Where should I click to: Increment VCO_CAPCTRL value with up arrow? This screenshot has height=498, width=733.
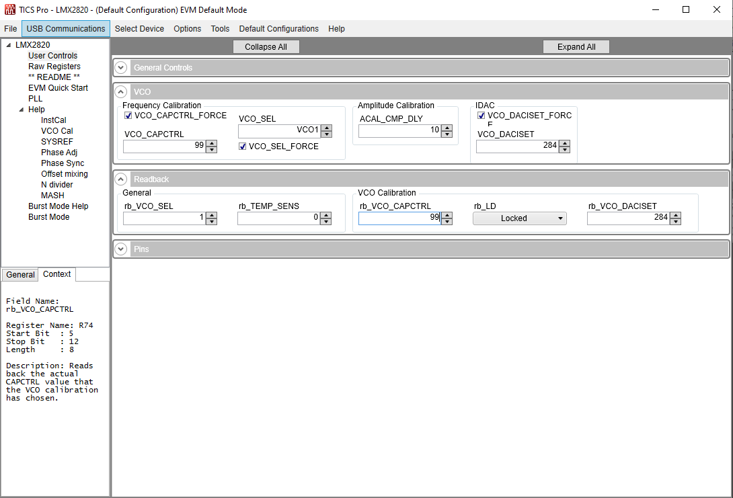click(x=212, y=143)
